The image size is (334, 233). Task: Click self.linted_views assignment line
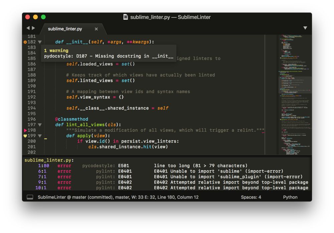[101, 81]
